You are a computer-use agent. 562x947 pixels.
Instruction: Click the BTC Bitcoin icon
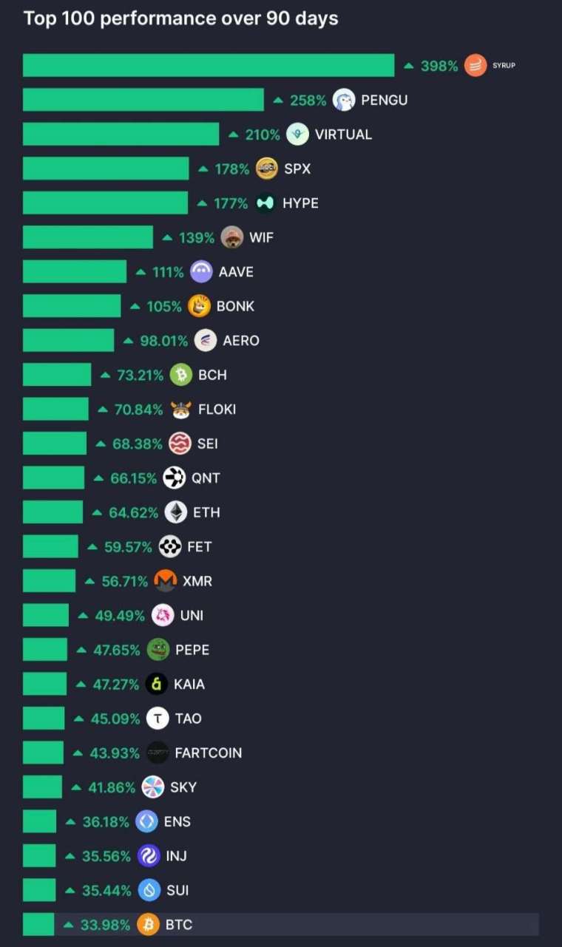point(149,925)
